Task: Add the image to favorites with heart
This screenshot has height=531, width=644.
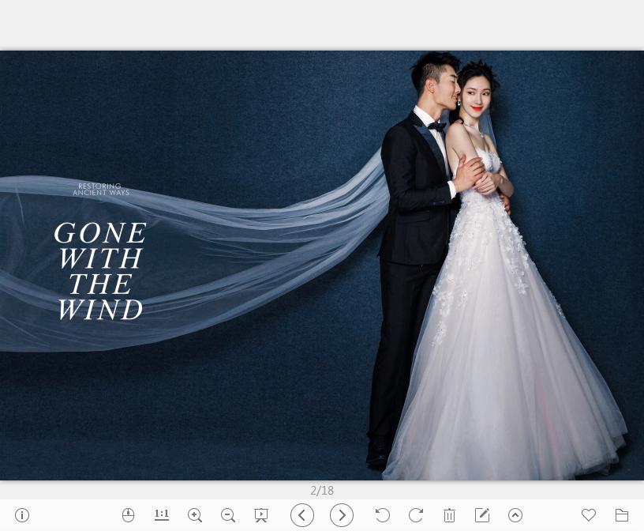Action: point(589,515)
